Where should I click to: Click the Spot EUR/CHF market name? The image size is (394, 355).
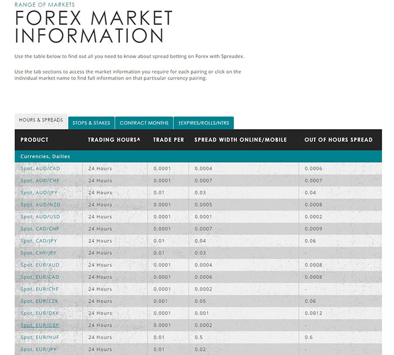(x=40, y=289)
